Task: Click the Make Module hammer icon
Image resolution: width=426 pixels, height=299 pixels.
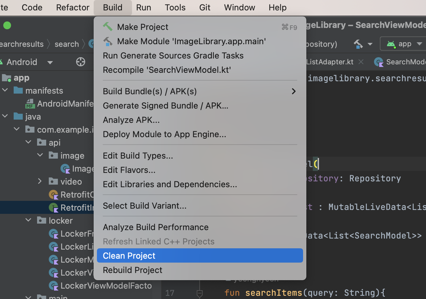Action: (108, 41)
